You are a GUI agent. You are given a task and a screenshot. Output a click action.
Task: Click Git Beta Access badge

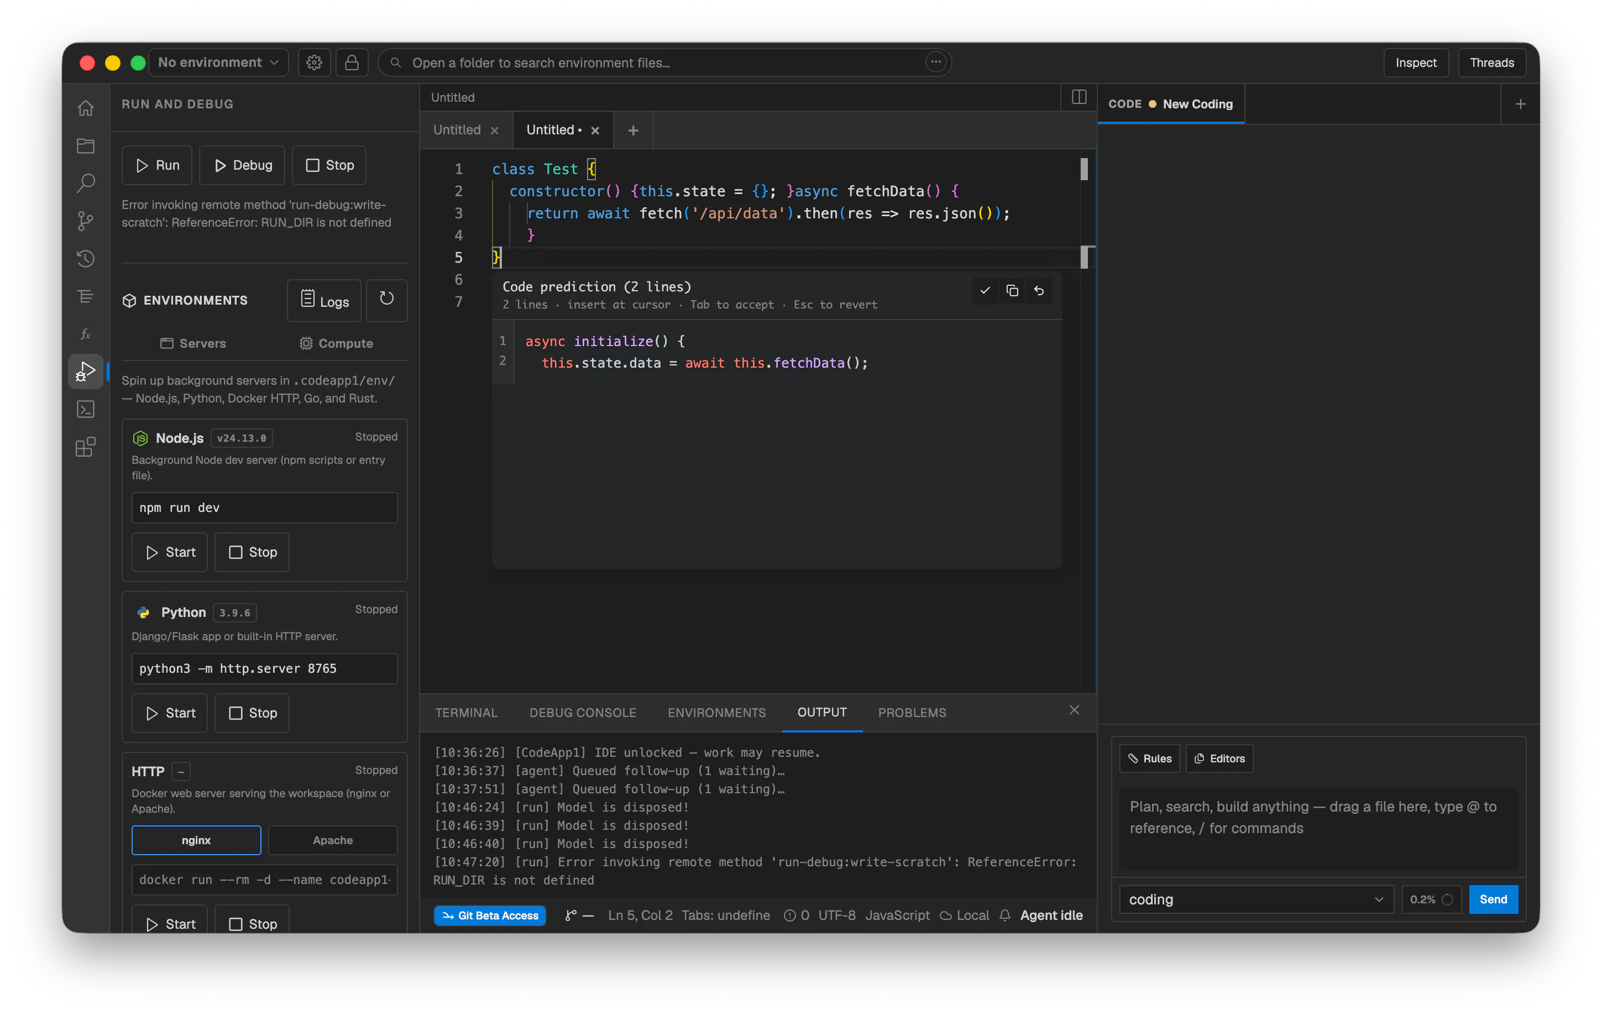(x=490, y=915)
